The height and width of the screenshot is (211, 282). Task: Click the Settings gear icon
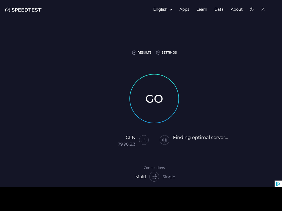158,52
